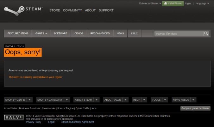Open the Recommended tab
Screen dimensions: 214x127
100,33
